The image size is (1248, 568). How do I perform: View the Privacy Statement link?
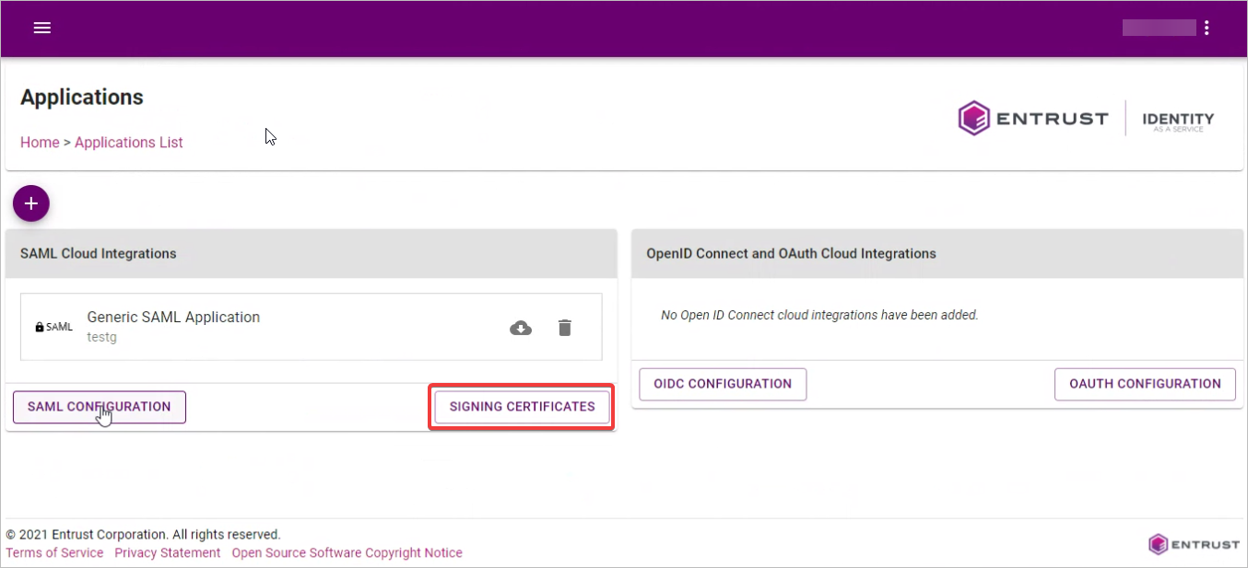168,553
